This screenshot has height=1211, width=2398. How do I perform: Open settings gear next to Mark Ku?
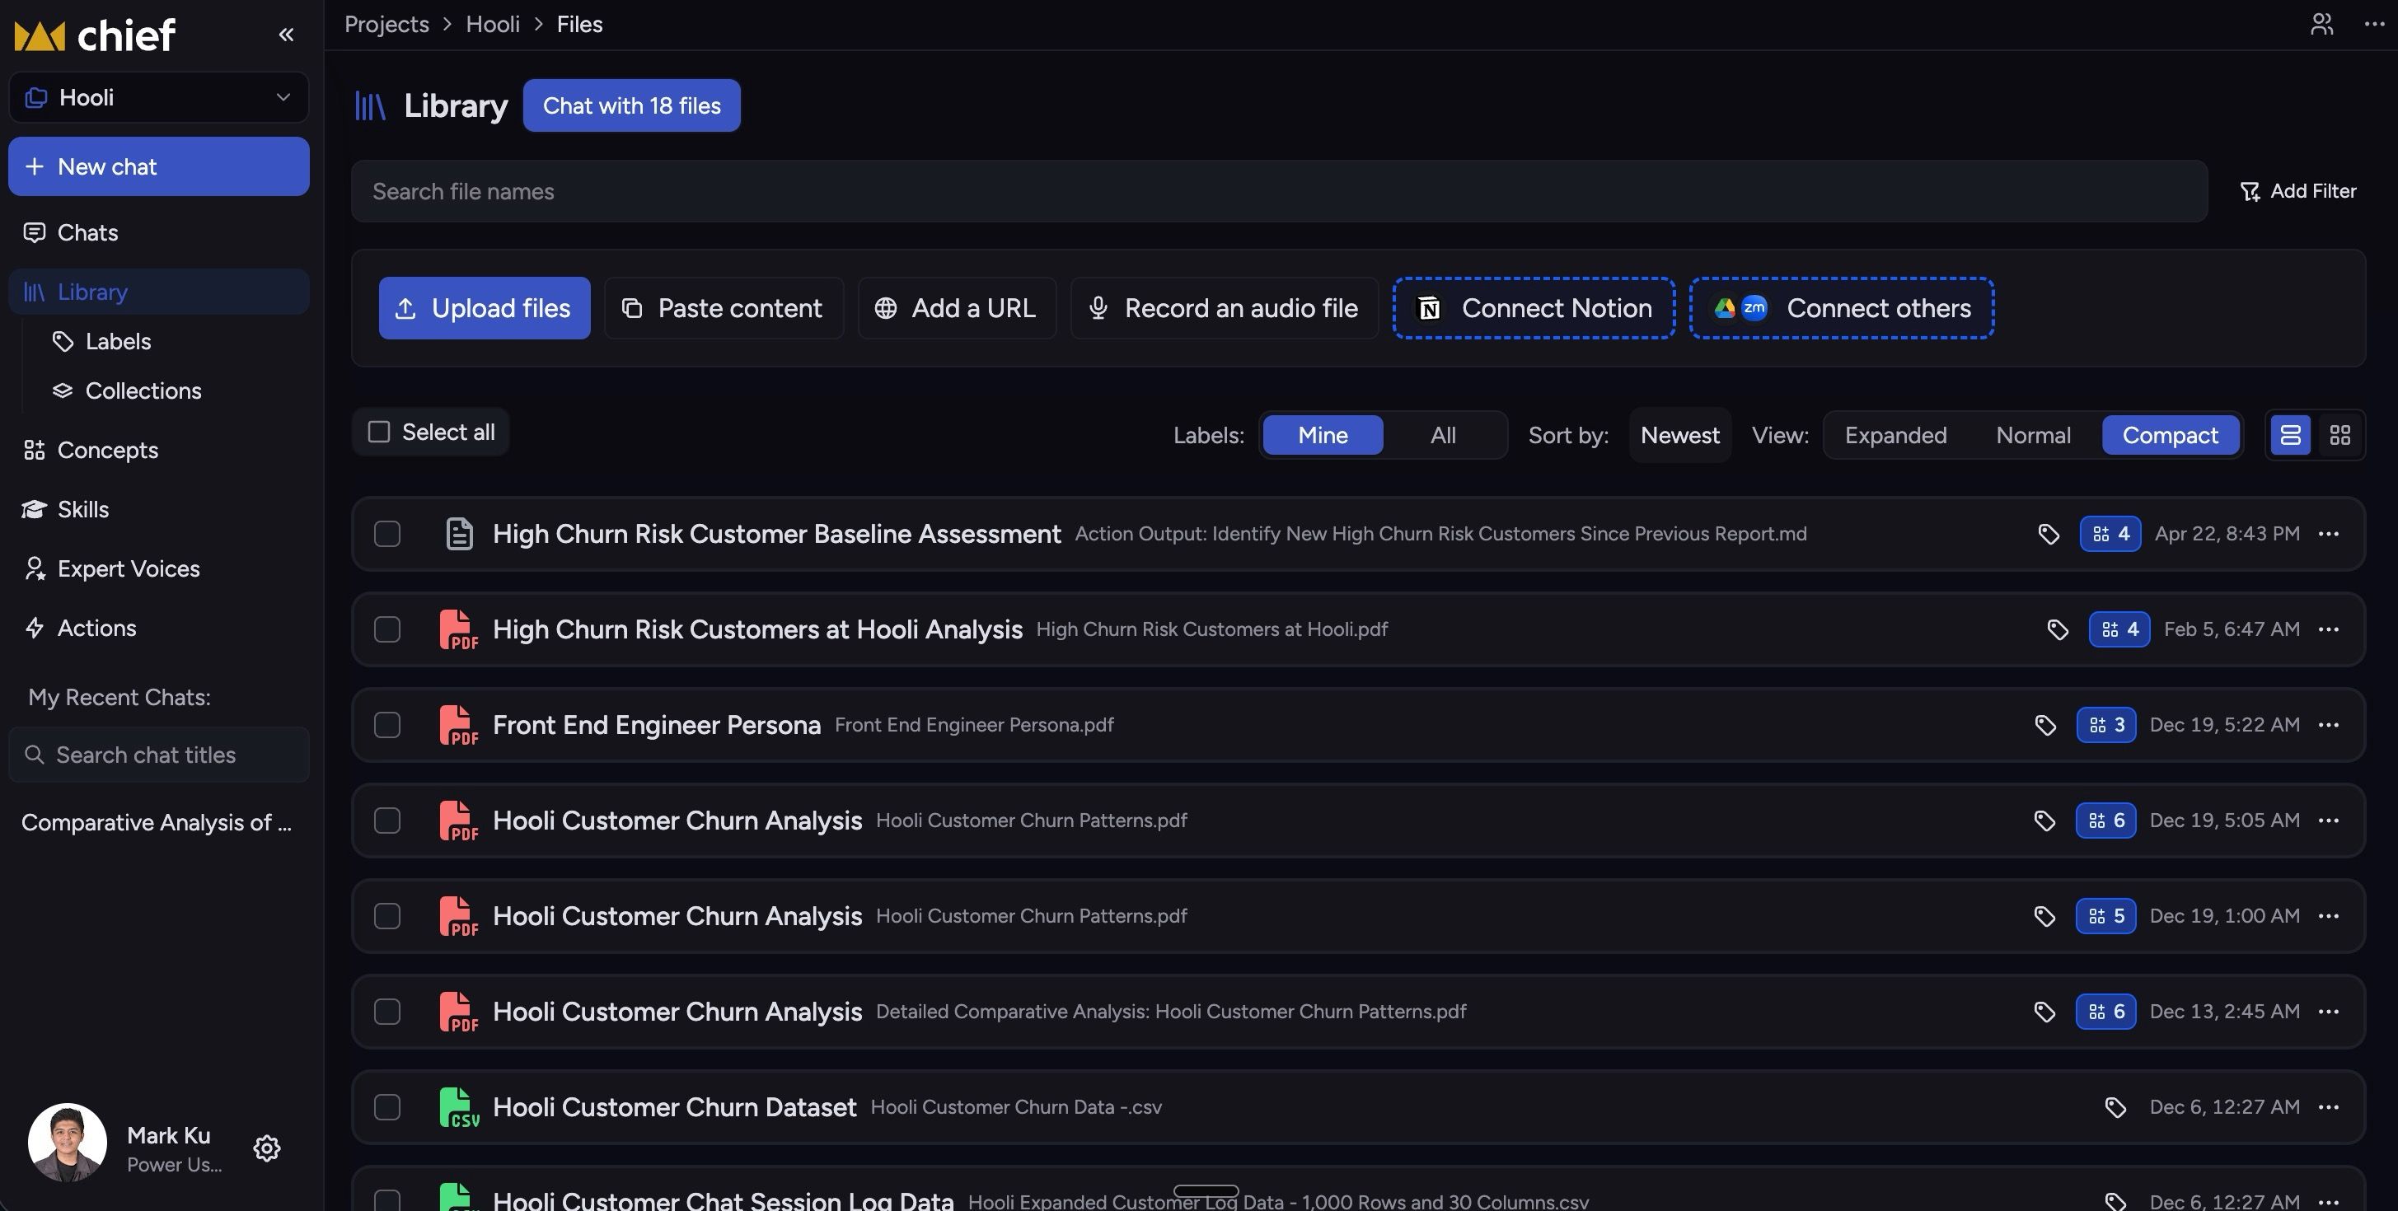pos(267,1148)
